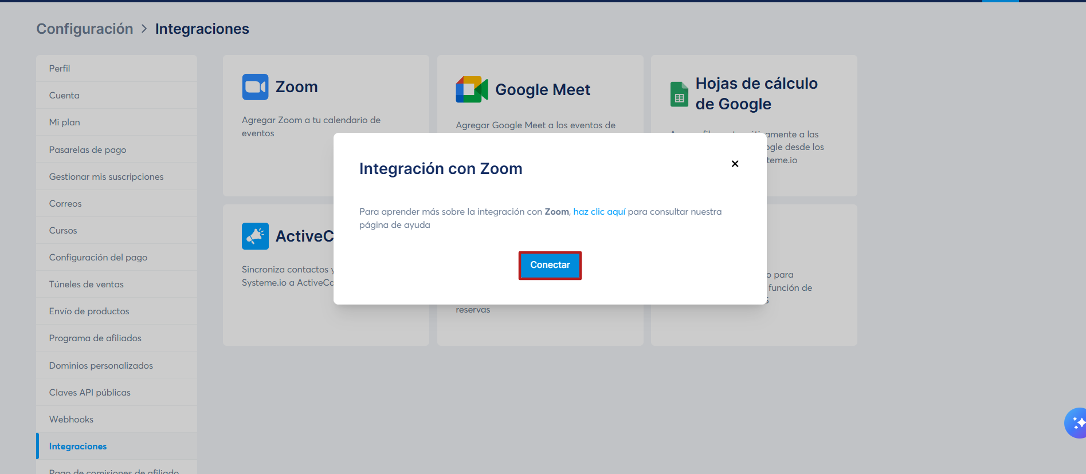Click 'Agregar Zoom a tu calendario' description
This screenshot has height=474, width=1086.
pos(311,127)
